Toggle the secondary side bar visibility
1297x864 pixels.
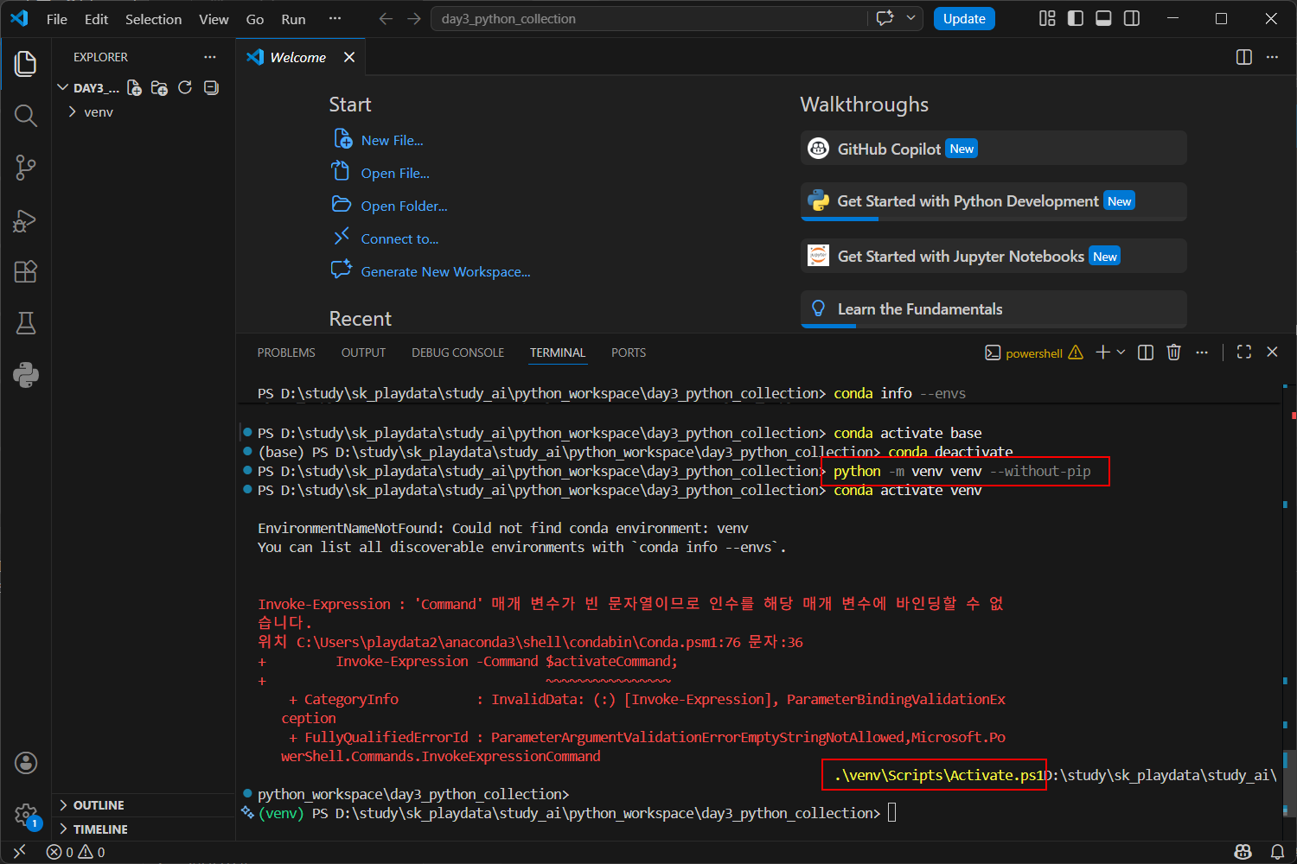pyautogui.click(x=1132, y=18)
